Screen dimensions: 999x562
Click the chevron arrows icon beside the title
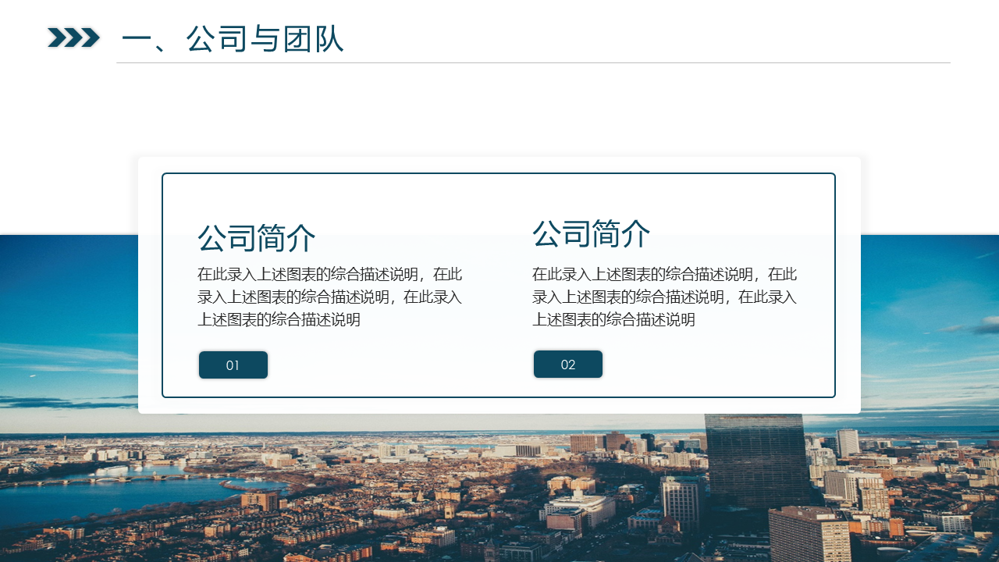pos(73,37)
